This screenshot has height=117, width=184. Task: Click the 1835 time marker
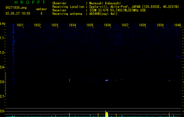click(x=90, y=25)
